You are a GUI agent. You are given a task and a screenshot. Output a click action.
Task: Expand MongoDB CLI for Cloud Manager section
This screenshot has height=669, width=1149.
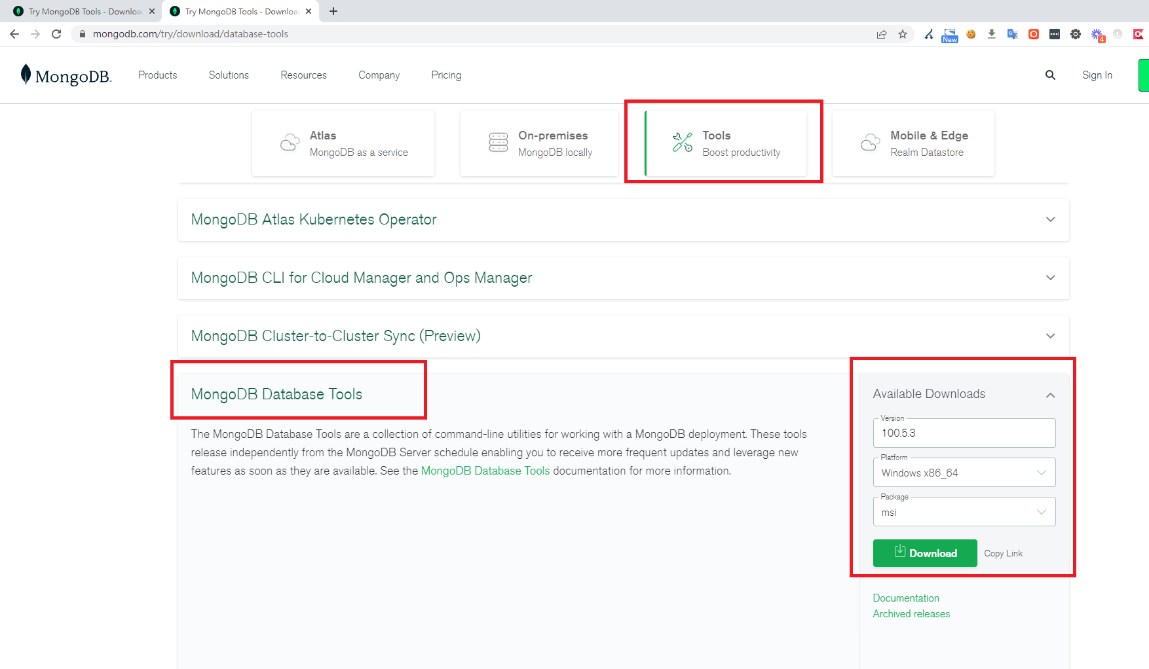coord(1050,278)
